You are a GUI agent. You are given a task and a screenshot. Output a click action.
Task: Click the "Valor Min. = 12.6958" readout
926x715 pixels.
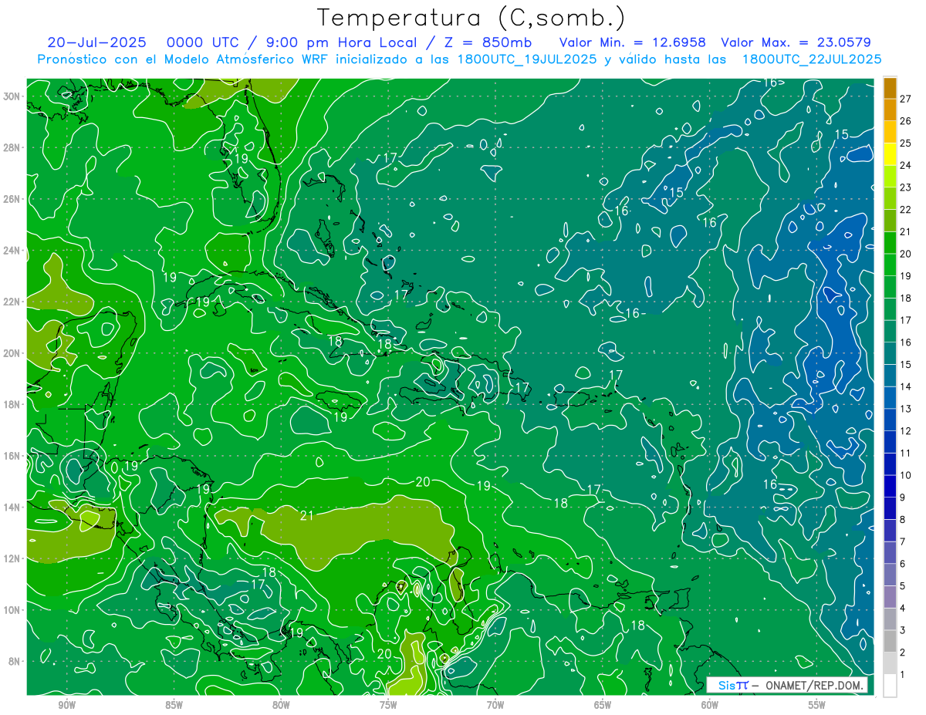click(633, 42)
